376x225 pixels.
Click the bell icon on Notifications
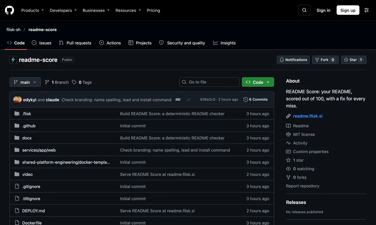click(282, 60)
